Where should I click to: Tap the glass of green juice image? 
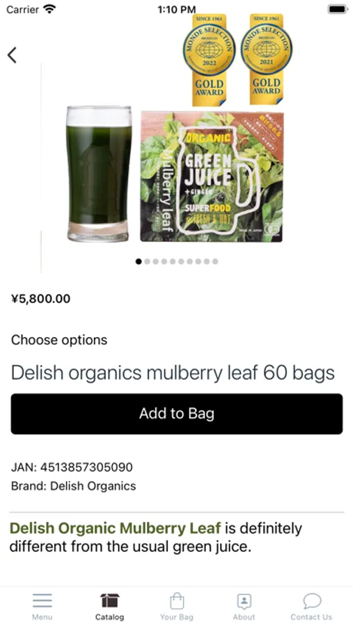(x=99, y=173)
